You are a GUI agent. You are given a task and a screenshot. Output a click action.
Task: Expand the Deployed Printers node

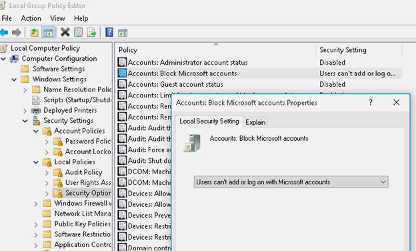pyautogui.click(x=25, y=111)
